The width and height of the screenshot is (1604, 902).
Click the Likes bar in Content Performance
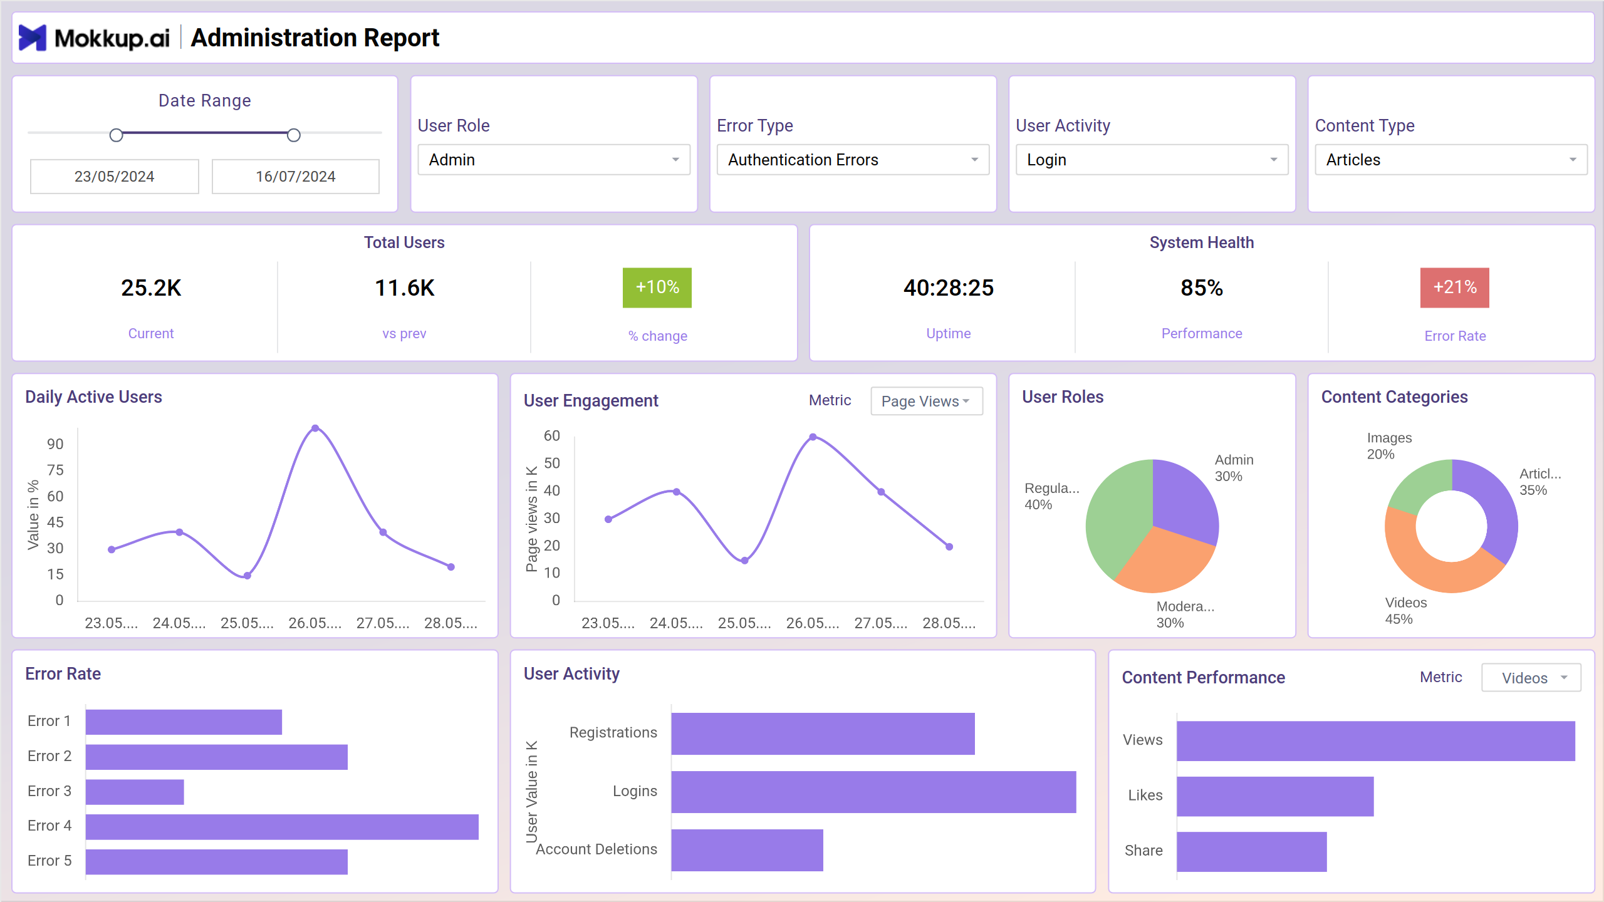coord(1275,796)
